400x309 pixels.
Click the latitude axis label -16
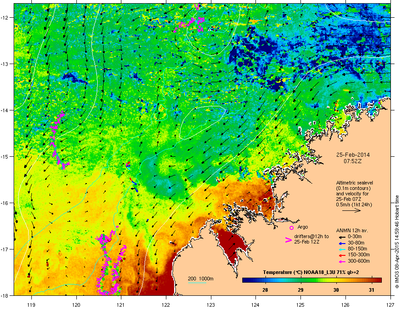5,203
